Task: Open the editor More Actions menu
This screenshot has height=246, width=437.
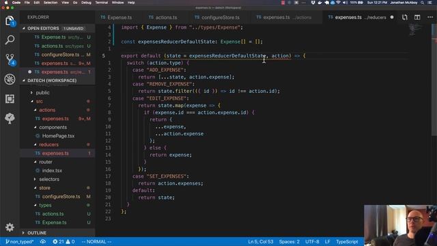Action: pos(430,17)
